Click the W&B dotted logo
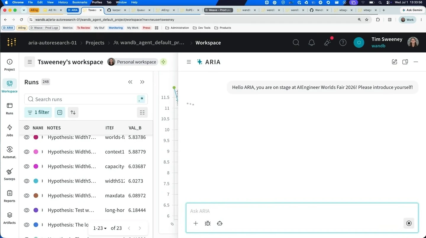Screen dimensions: 426x238 [12, 42]
